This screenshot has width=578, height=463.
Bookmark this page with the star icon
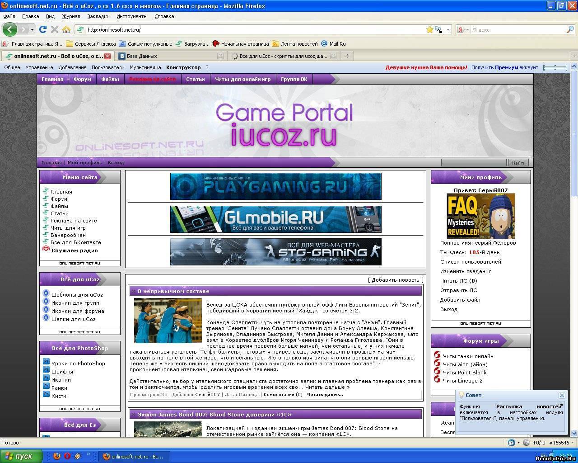pos(429,29)
